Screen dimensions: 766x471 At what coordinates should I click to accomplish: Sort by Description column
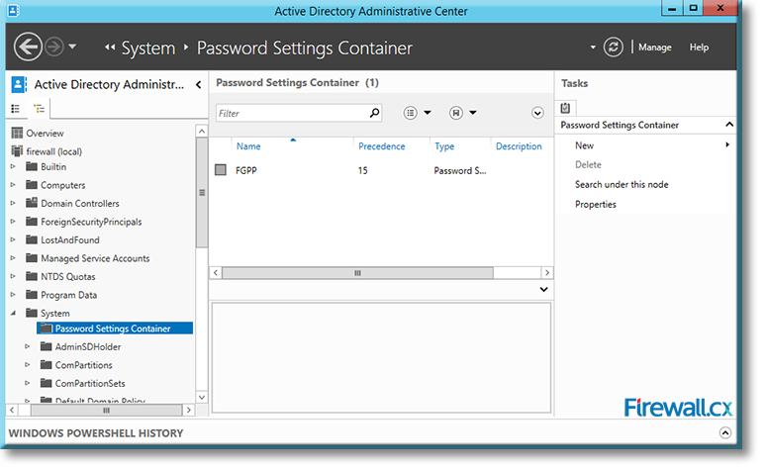(519, 146)
